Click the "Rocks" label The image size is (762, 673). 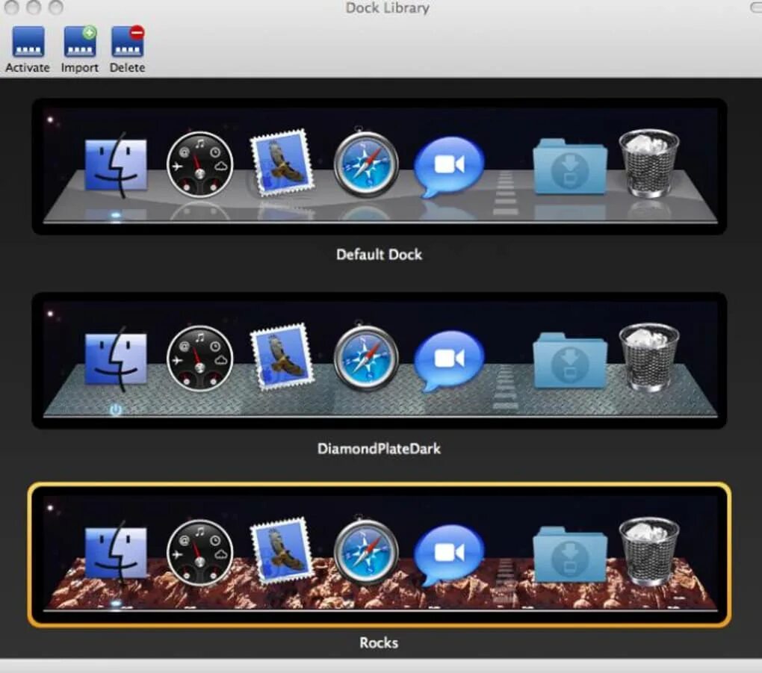point(379,643)
